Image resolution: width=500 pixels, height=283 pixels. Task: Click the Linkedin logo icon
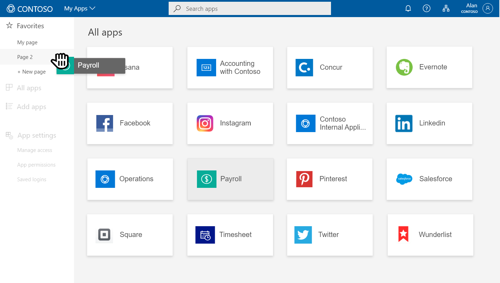404,123
